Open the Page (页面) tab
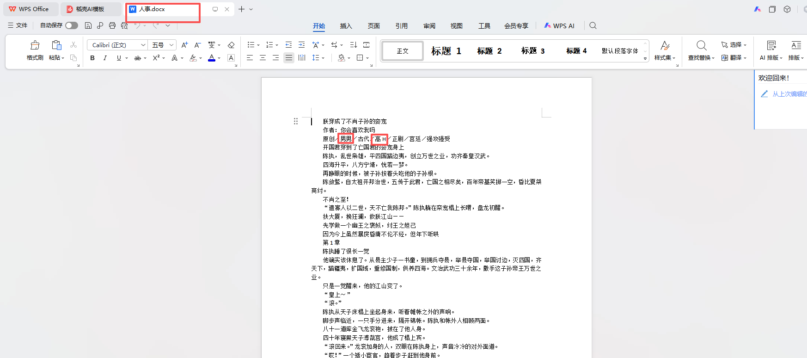The width and height of the screenshot is (807, 358). [374, 26]
